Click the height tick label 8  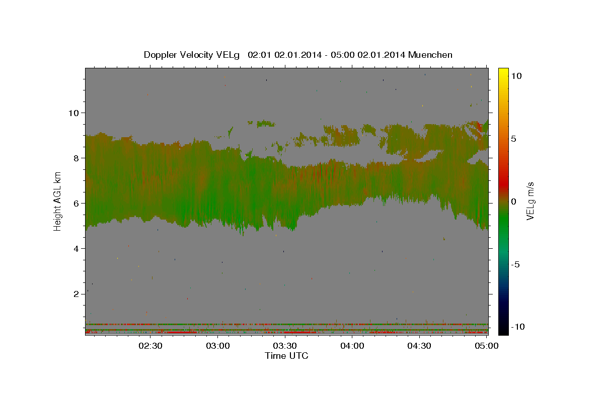click(x=77, y=158)
